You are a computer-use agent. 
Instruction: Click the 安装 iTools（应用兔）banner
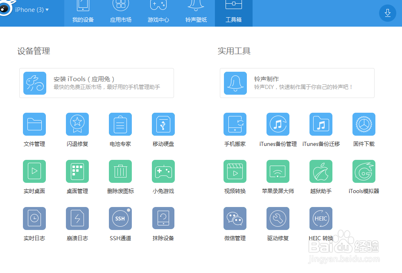pos(97,83)
